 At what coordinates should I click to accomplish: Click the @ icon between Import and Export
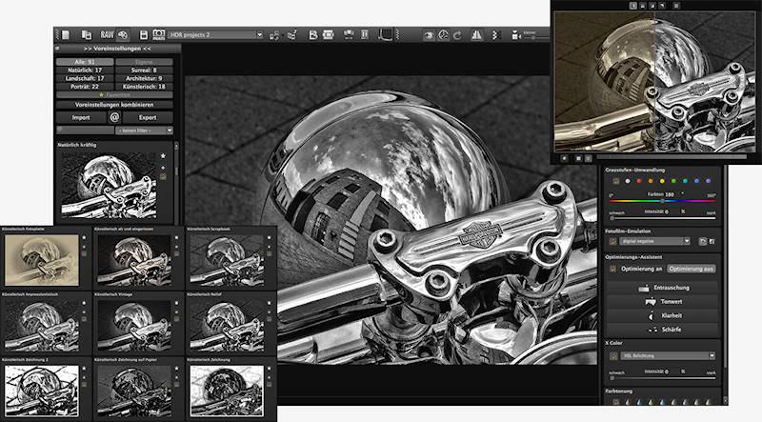pyautogui.click(x=114, y=117)
